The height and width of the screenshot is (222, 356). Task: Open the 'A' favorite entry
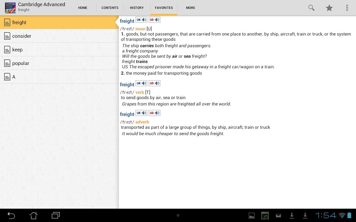point(14,77)
